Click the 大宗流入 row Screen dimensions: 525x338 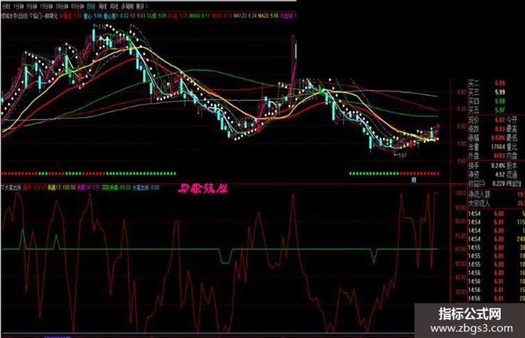pos(496,203)
